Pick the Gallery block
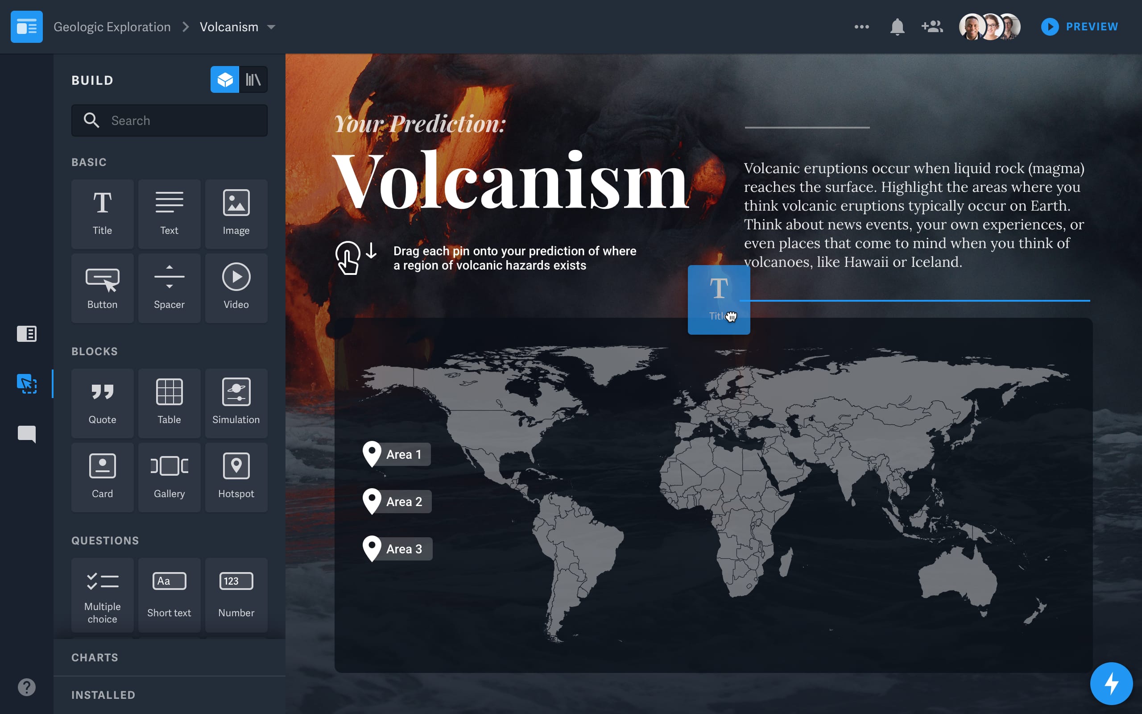Screen dimensions: 1142x714 click(169, 477)
